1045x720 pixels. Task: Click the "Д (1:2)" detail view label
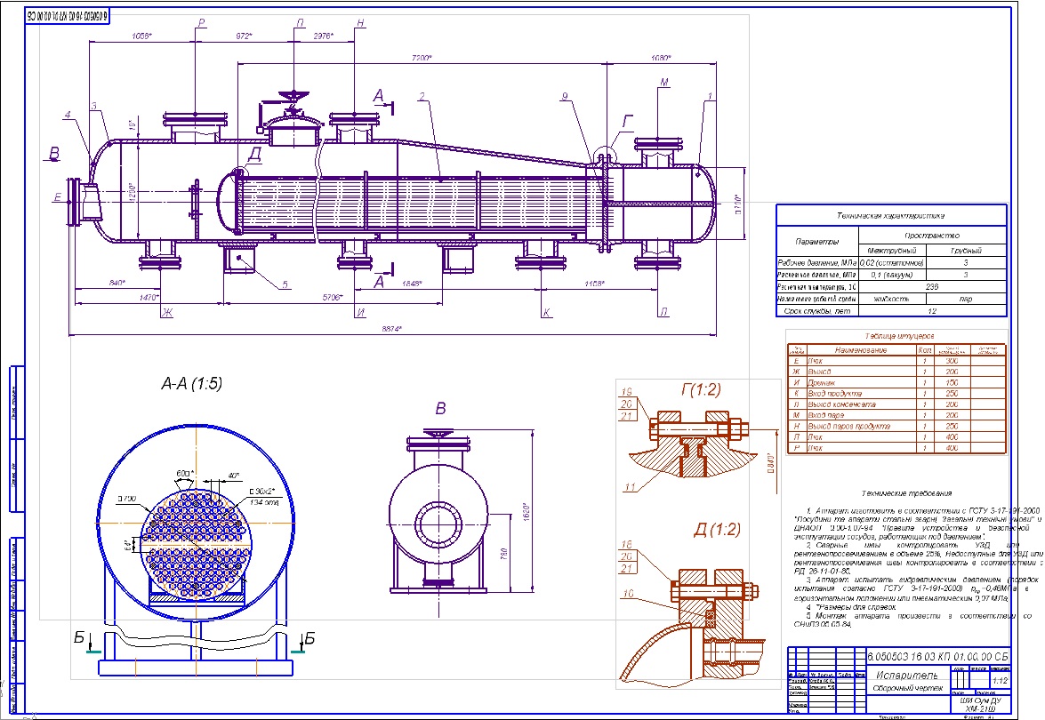click(717, 530)
